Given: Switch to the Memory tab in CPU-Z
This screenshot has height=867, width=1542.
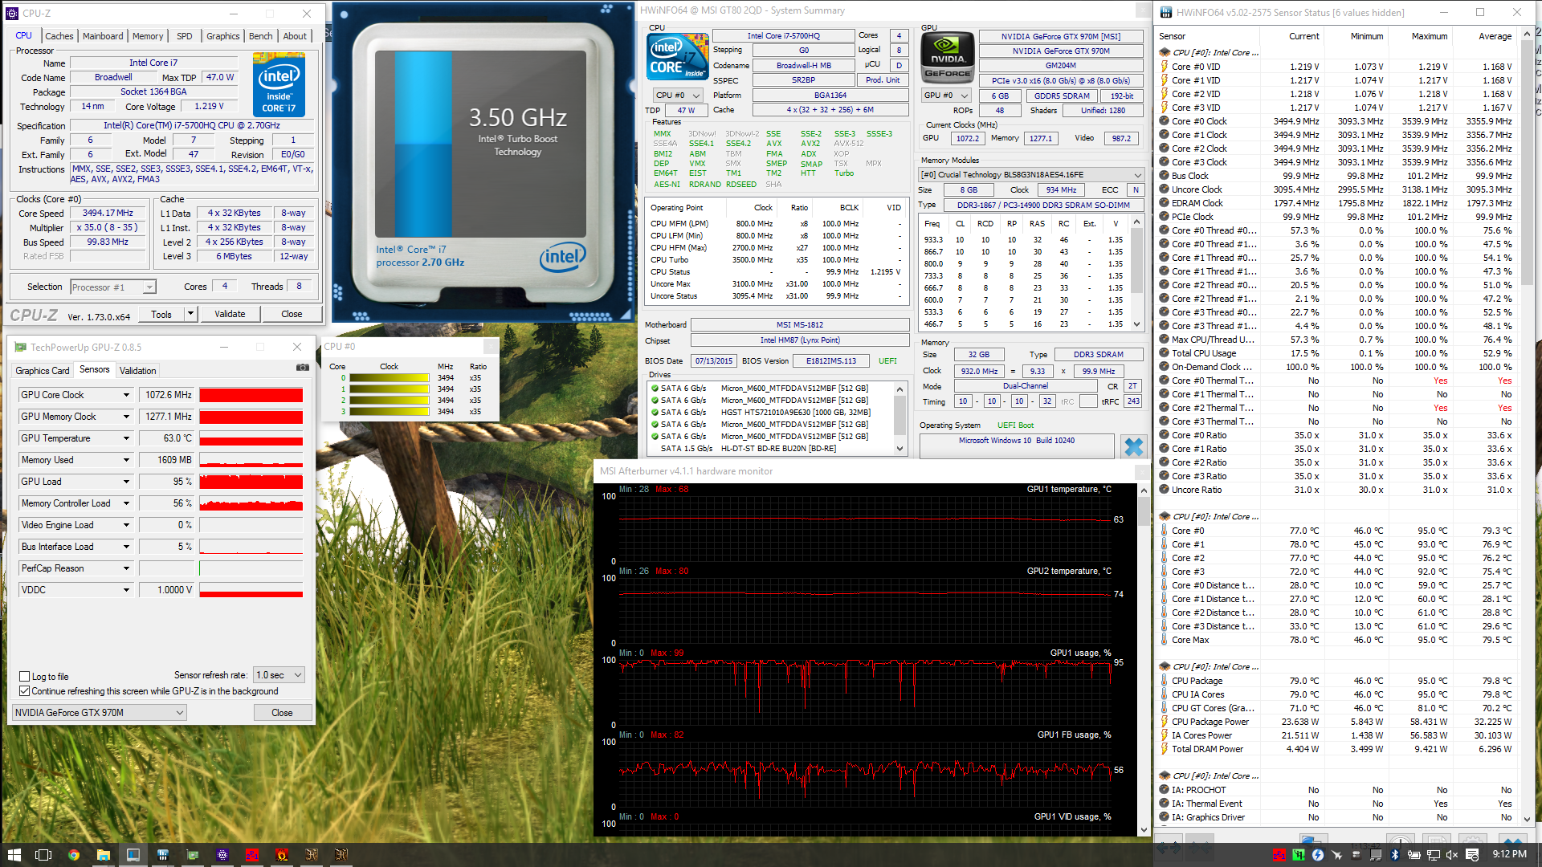Looking at the screenshot, I should coord(148,36).
